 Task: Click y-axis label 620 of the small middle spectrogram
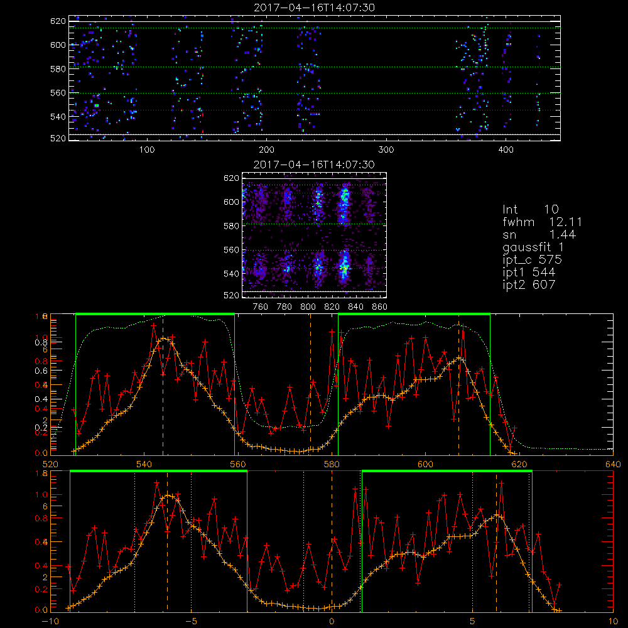pyautogui.click(x=231, y=178)
